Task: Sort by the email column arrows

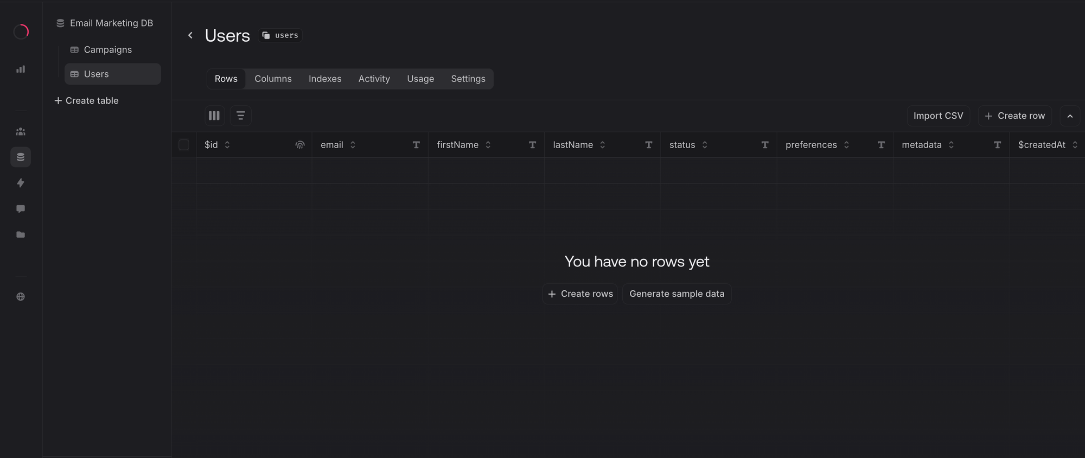Action: click(x=353, y=145)
